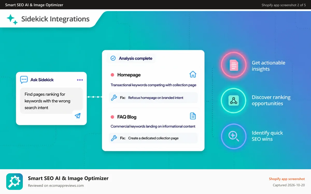The width and height of the screenshot is (311, 194).
Task: Click the 'Discover ranking opportunities' label
Action: [x=271, y=100]
